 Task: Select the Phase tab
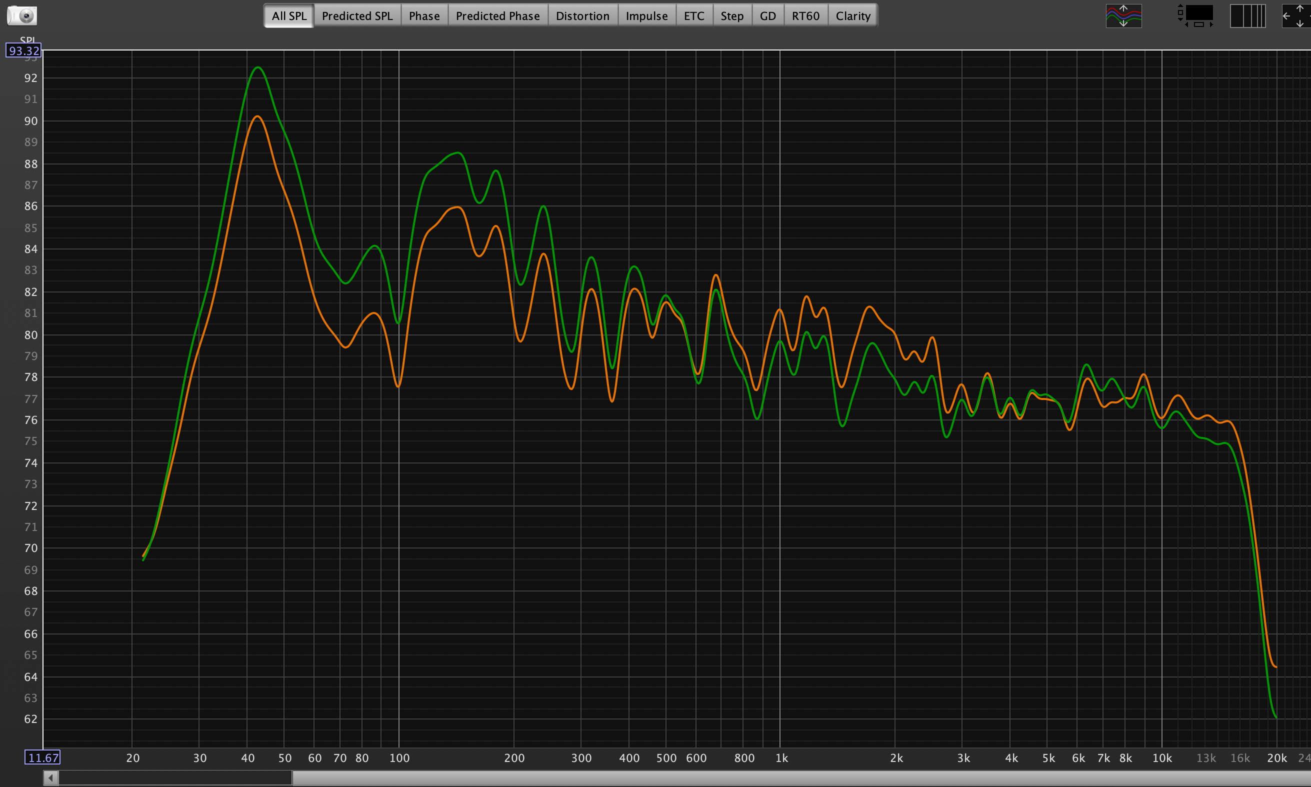point(424,16)
